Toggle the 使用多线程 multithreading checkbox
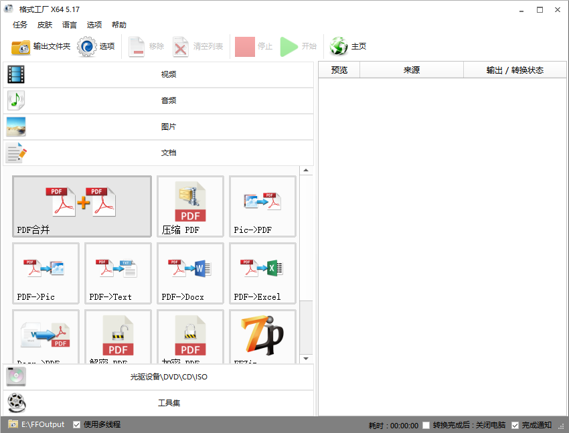Image resolution: width=569 pixels, height=433 pixels. click(x=77, y=424)
